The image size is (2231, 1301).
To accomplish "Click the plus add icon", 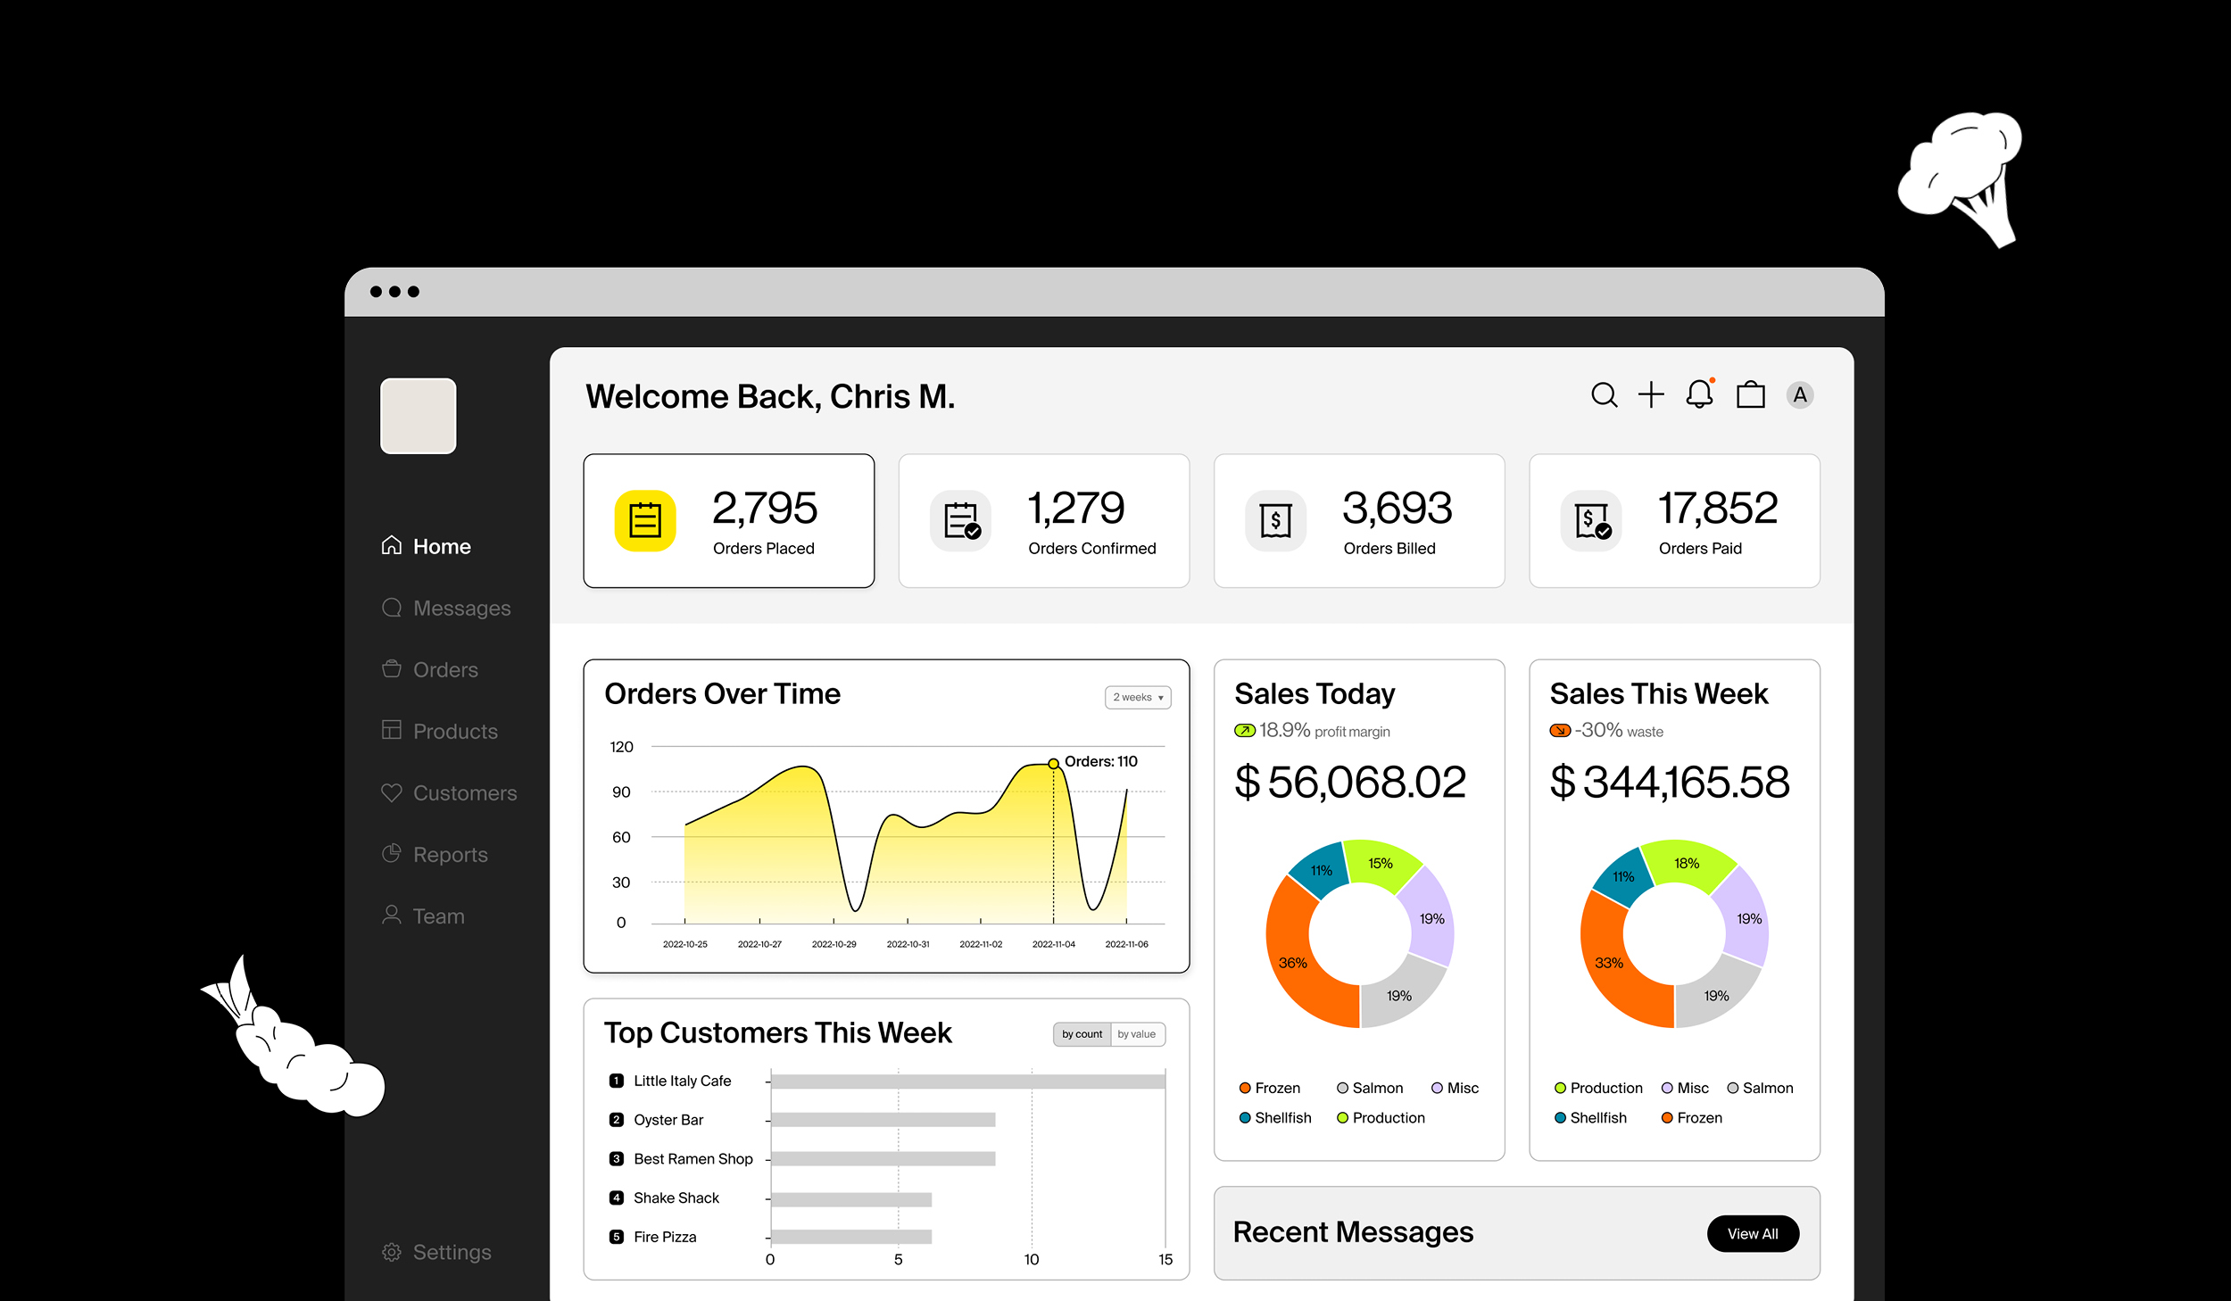I will click(1651, 394).
